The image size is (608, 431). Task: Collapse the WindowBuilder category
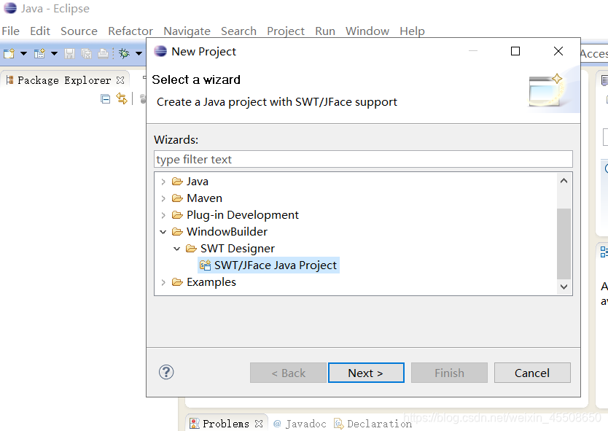click(x=163, y=232)
